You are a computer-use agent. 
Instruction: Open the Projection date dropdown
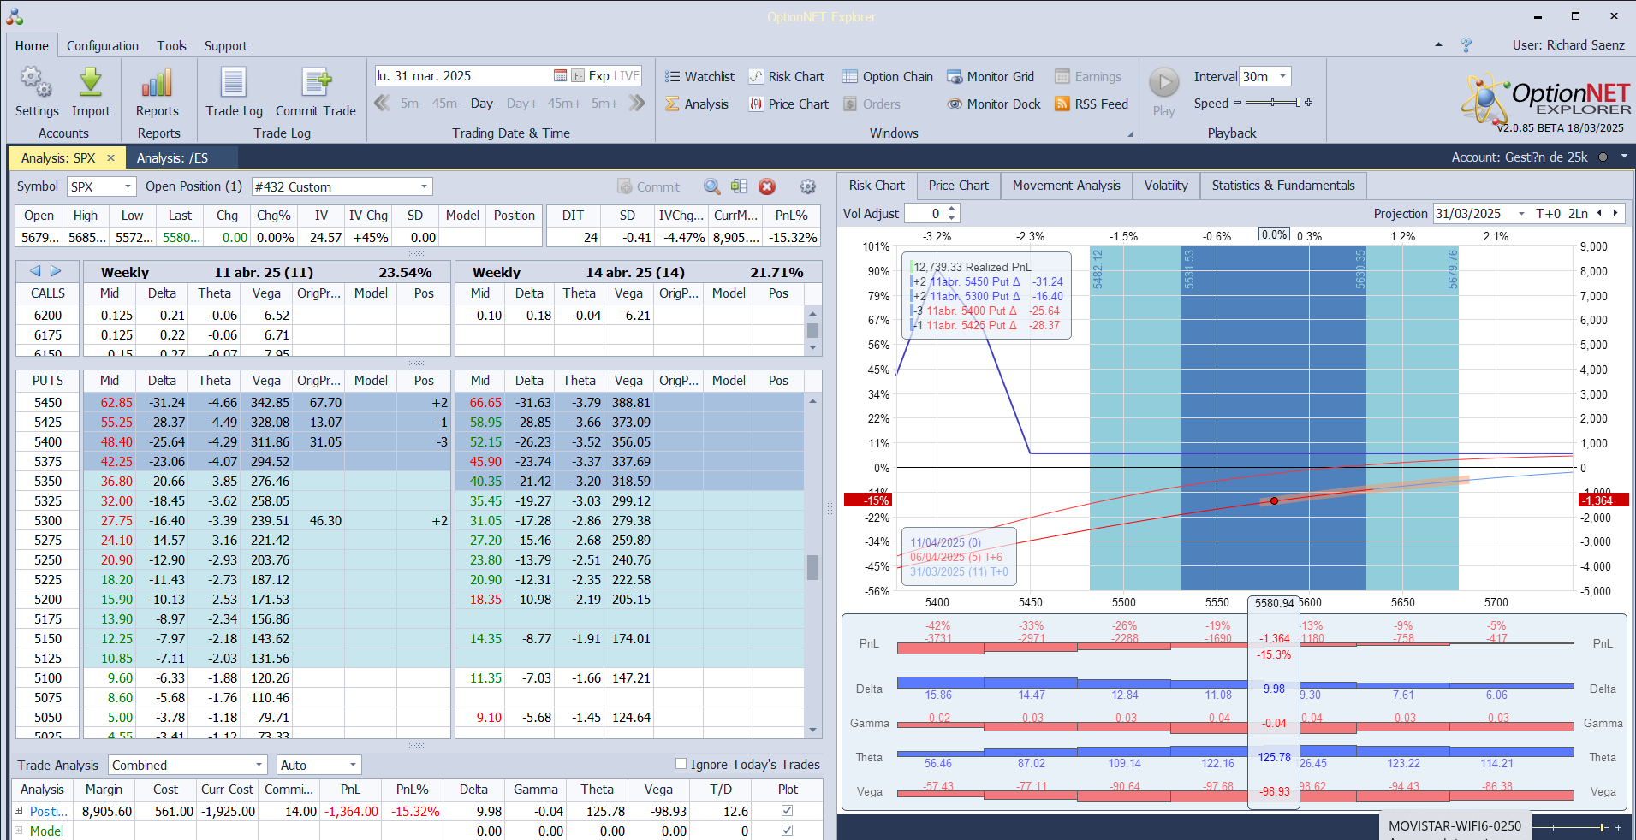pos(1521,213)
